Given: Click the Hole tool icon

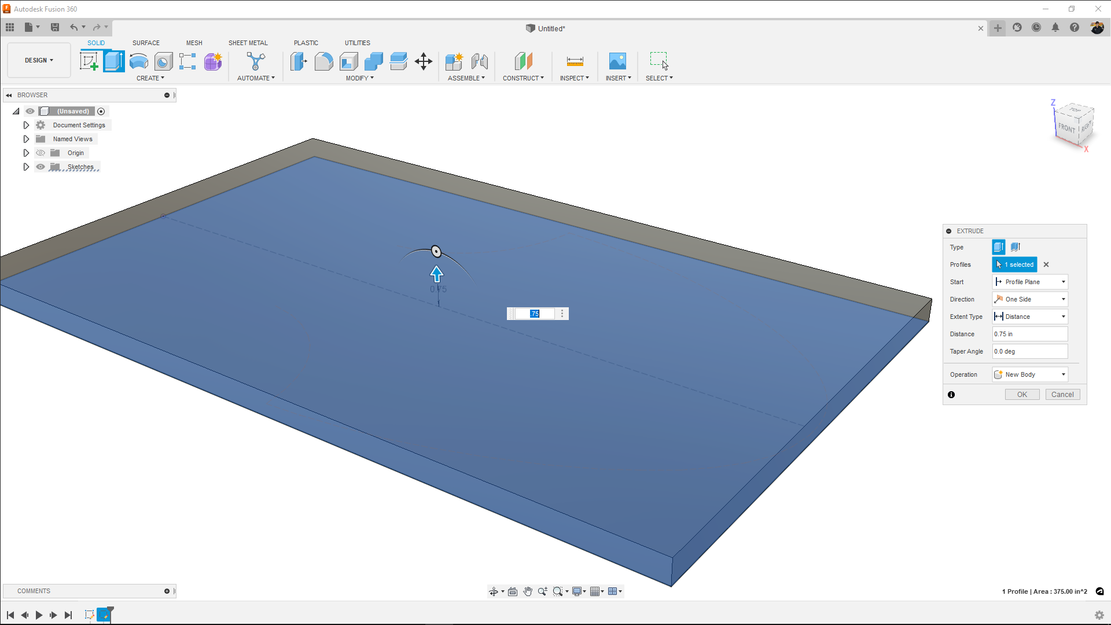Looking at the screenshot, I should (163, 61).
